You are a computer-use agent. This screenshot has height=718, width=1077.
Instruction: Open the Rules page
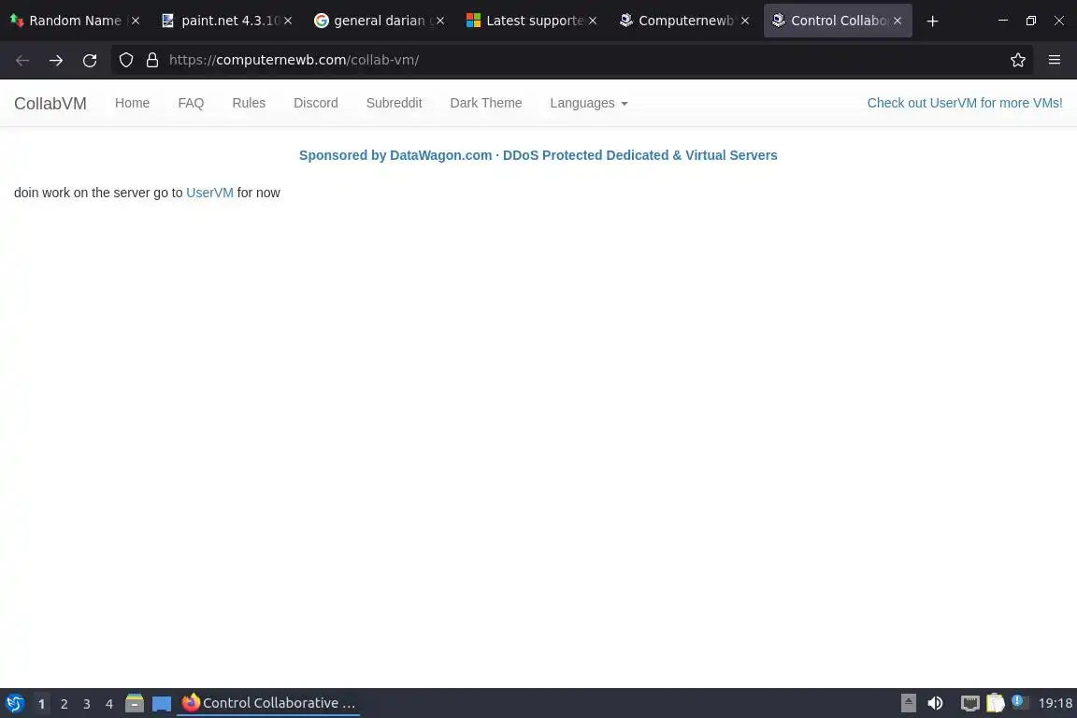click(249, 103)
